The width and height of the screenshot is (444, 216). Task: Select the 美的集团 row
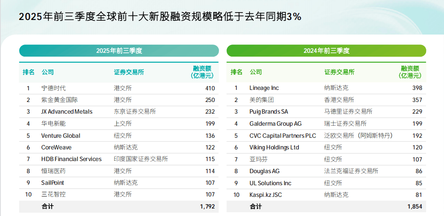[x=327, y=100]
